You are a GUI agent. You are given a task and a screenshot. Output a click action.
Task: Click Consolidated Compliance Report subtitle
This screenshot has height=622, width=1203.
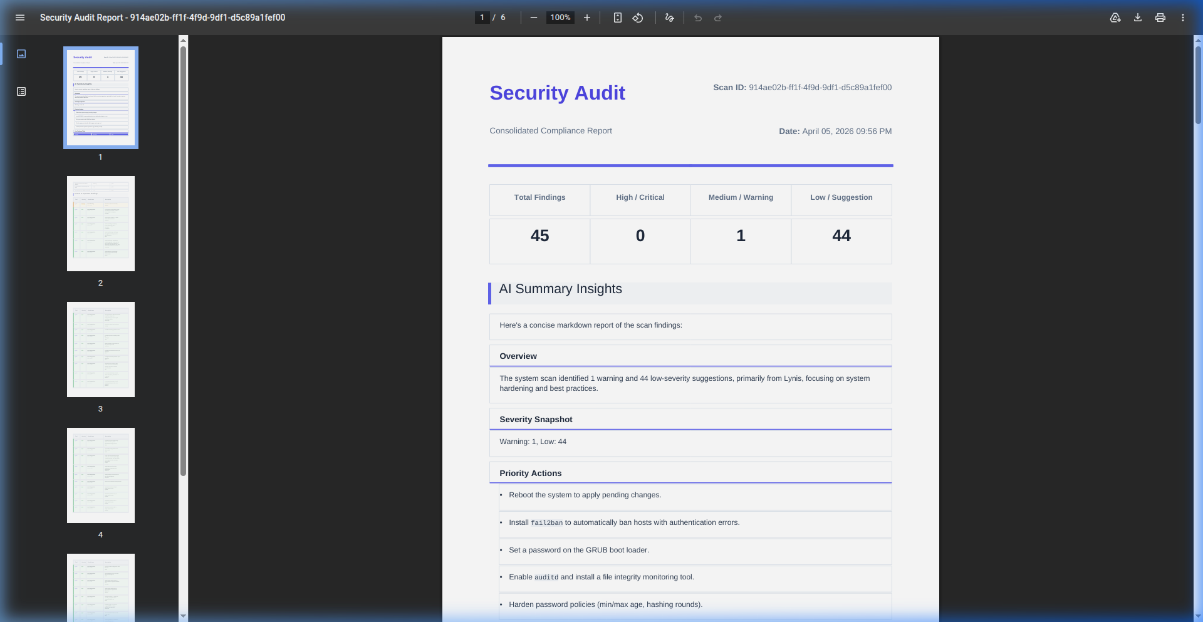[551, 131]
